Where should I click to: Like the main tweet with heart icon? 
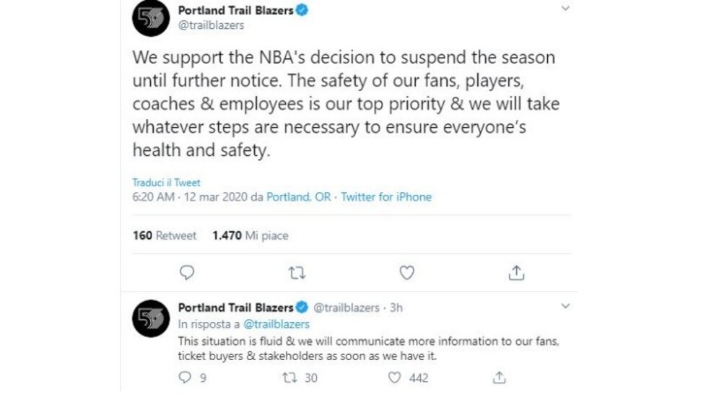406,273
